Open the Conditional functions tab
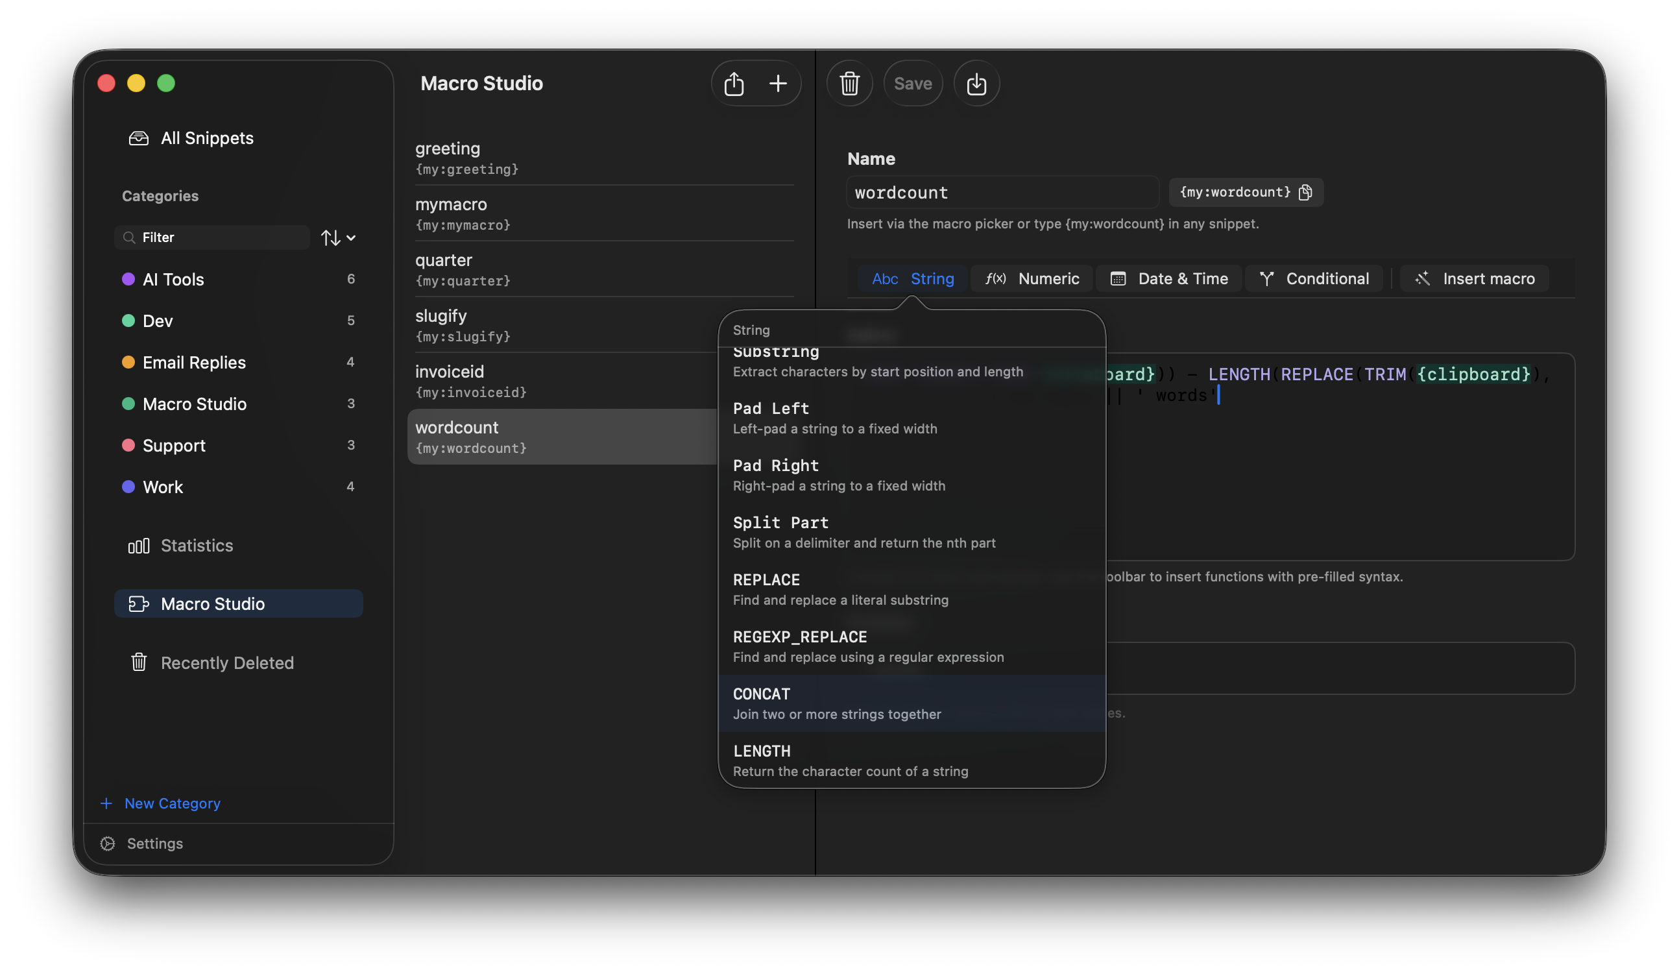This screenshot has width=1679, height=972. [1314, 278]
